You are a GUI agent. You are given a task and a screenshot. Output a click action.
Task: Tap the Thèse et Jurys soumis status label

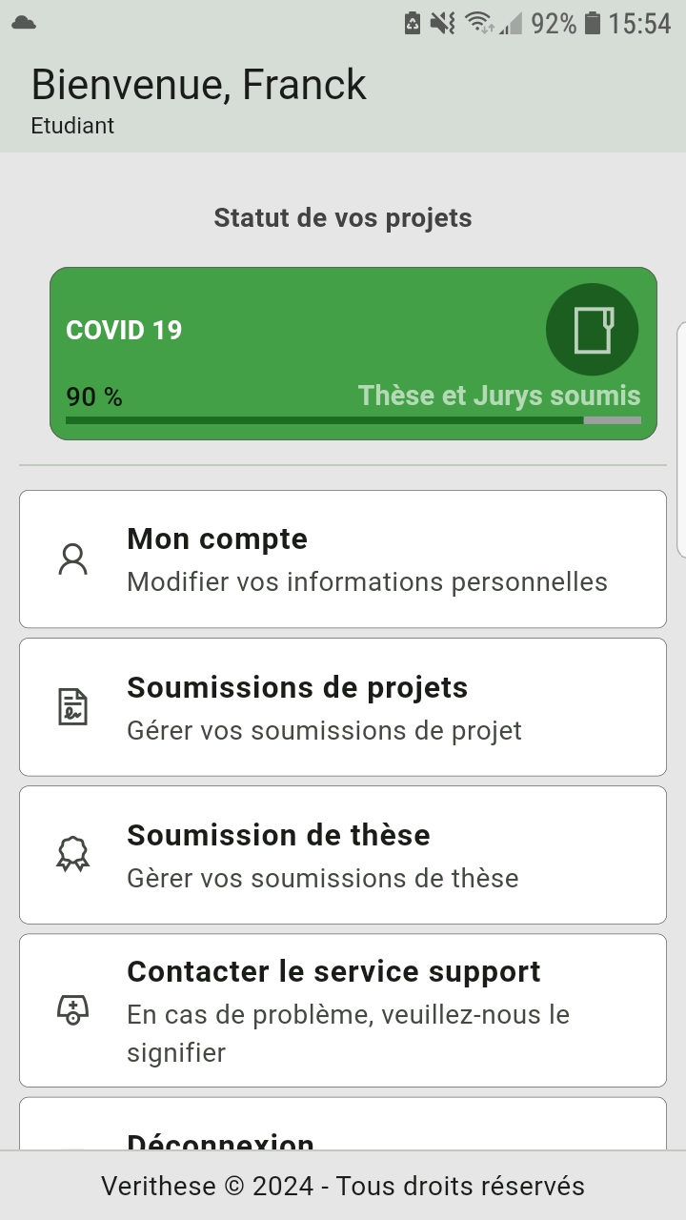pyautogui.click(x=499, y=396)
